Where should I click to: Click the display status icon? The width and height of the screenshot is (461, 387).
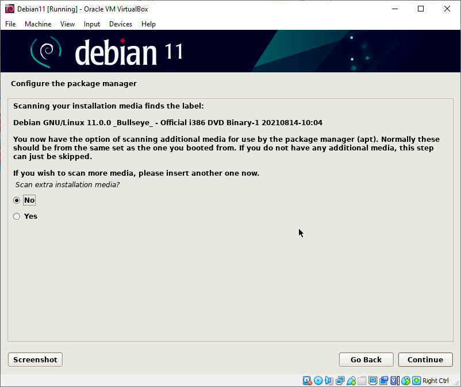click(373, 381)
